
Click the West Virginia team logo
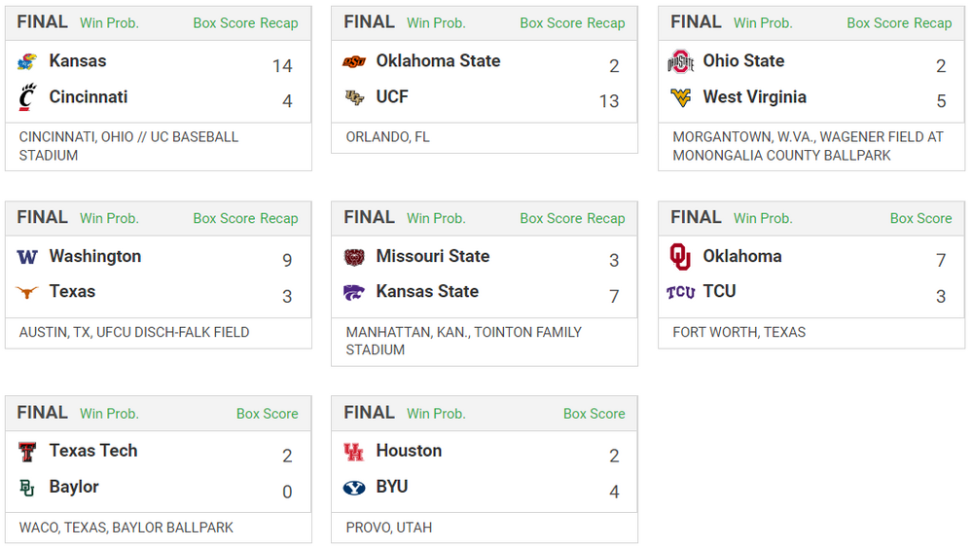[x=681, y=97]
